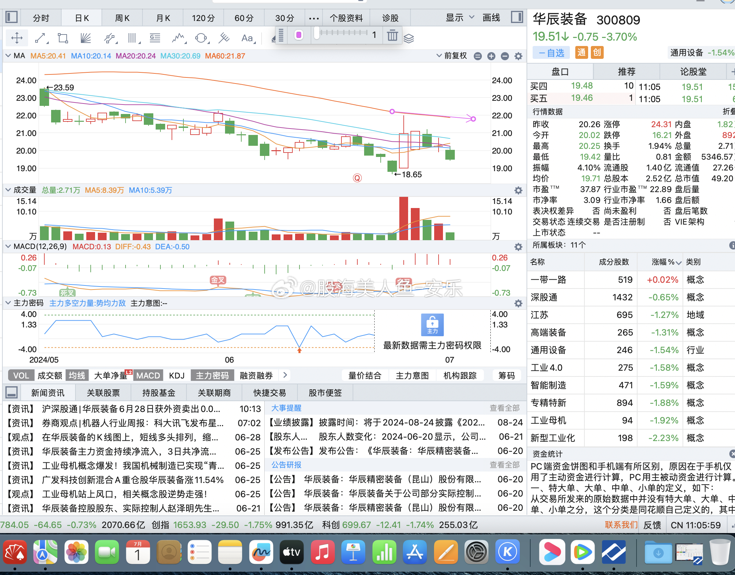The height and width of the screenshot is (575, 735).
Task: Open MA chart settings gear
Action: coord(518,56)
